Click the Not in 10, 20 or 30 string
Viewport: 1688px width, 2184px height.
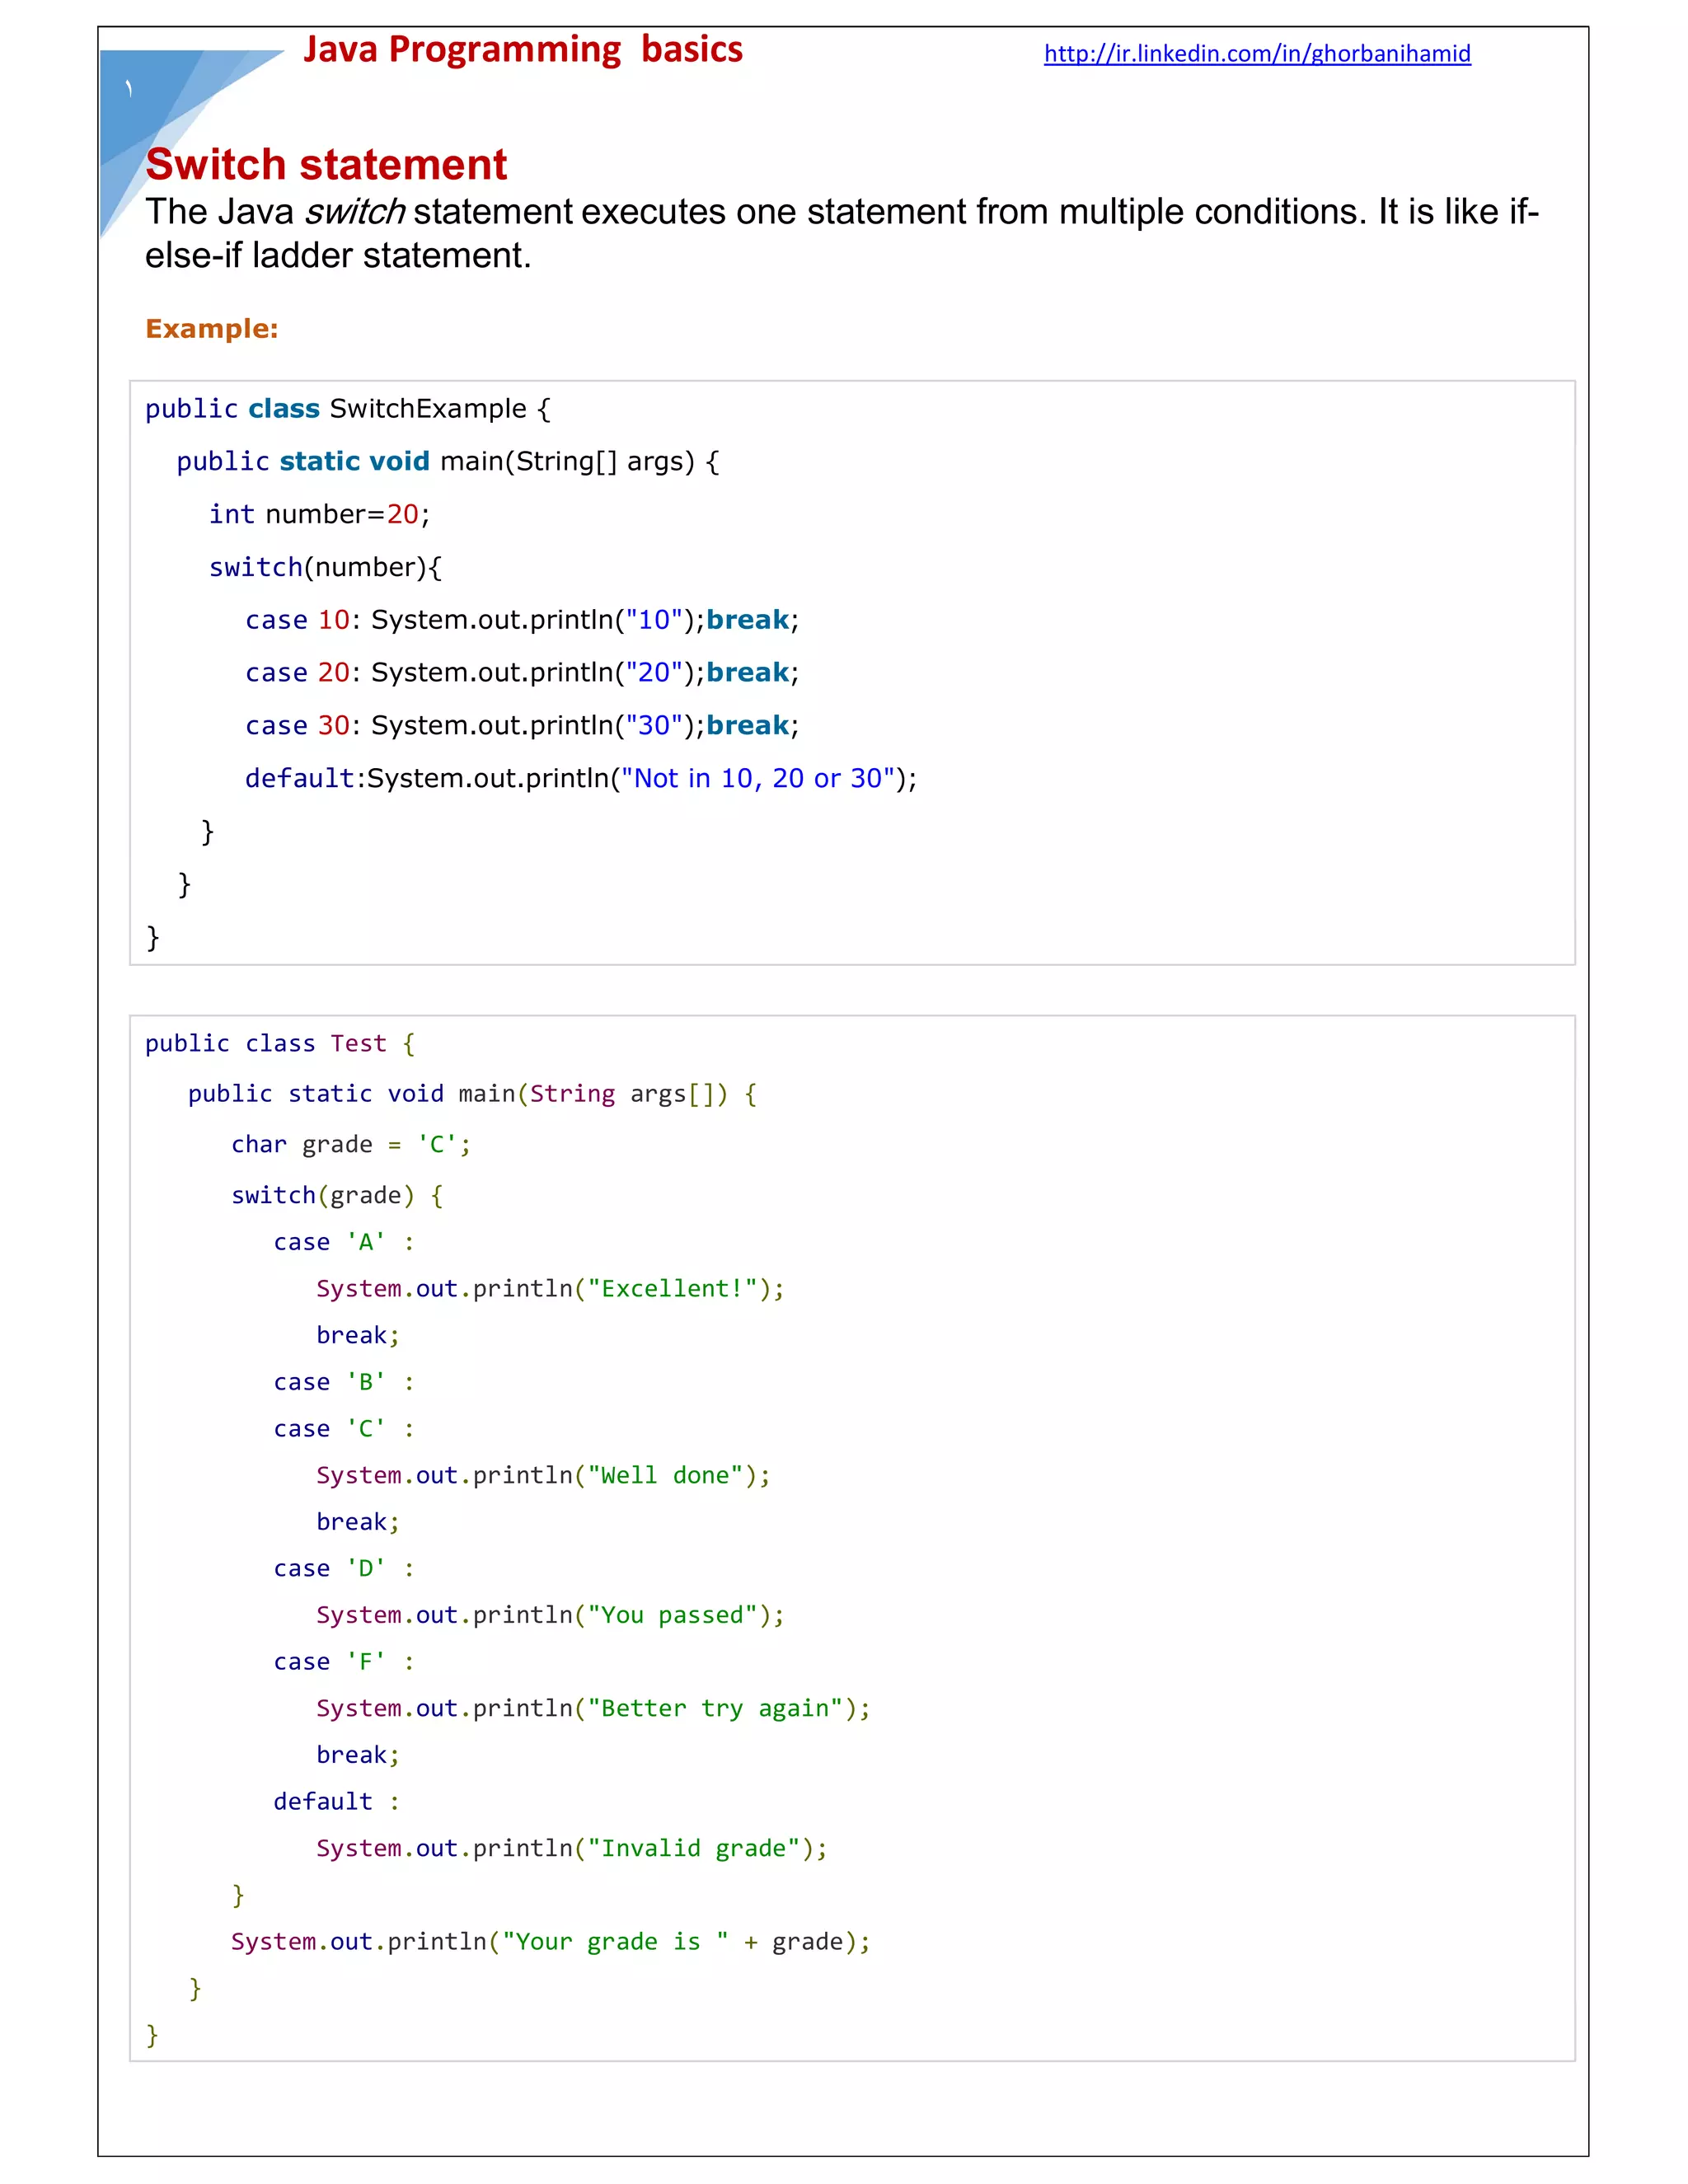[757, 778]
